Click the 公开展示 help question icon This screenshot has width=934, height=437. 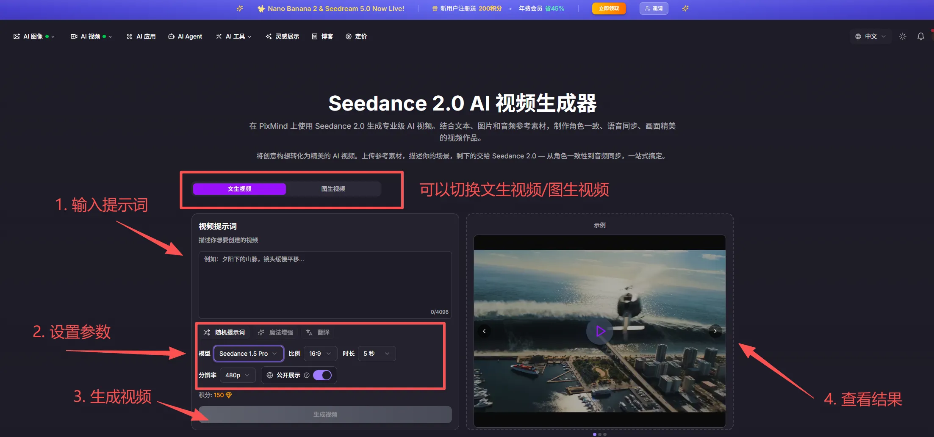pos(307,375)
